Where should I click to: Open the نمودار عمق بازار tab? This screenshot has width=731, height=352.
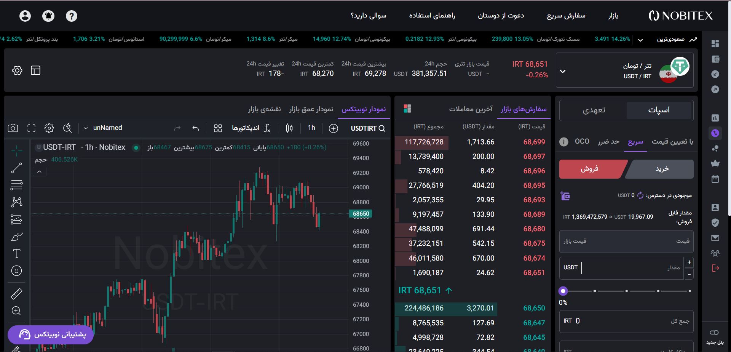[311, 109]
